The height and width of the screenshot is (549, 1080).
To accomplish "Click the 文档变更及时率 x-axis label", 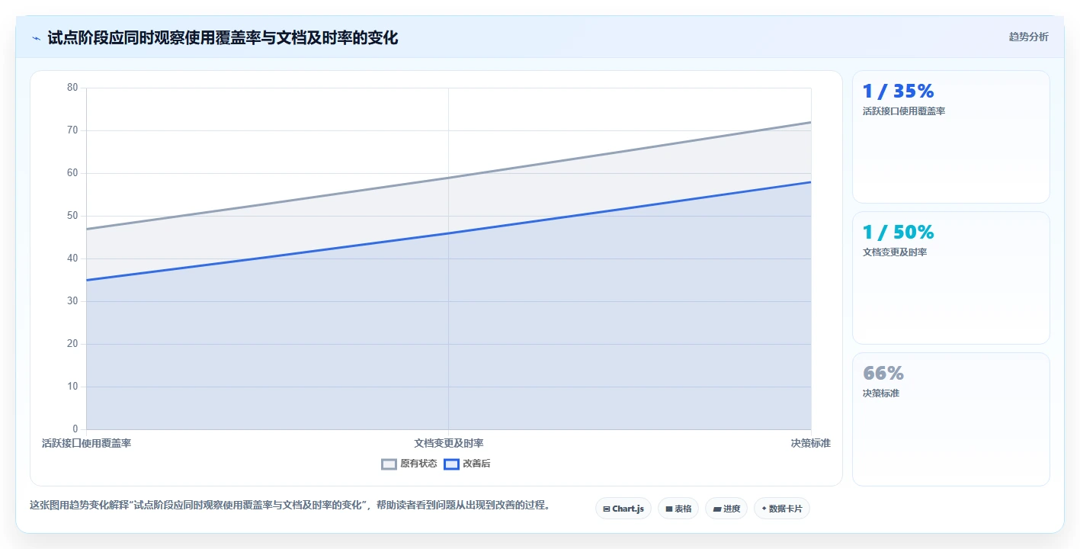I will point(449,443).
